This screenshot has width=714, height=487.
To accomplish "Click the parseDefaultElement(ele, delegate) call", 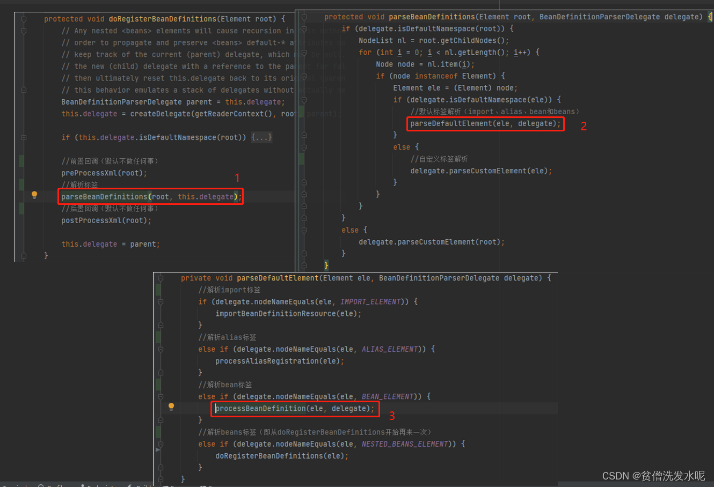I will [x=485, y=124].
